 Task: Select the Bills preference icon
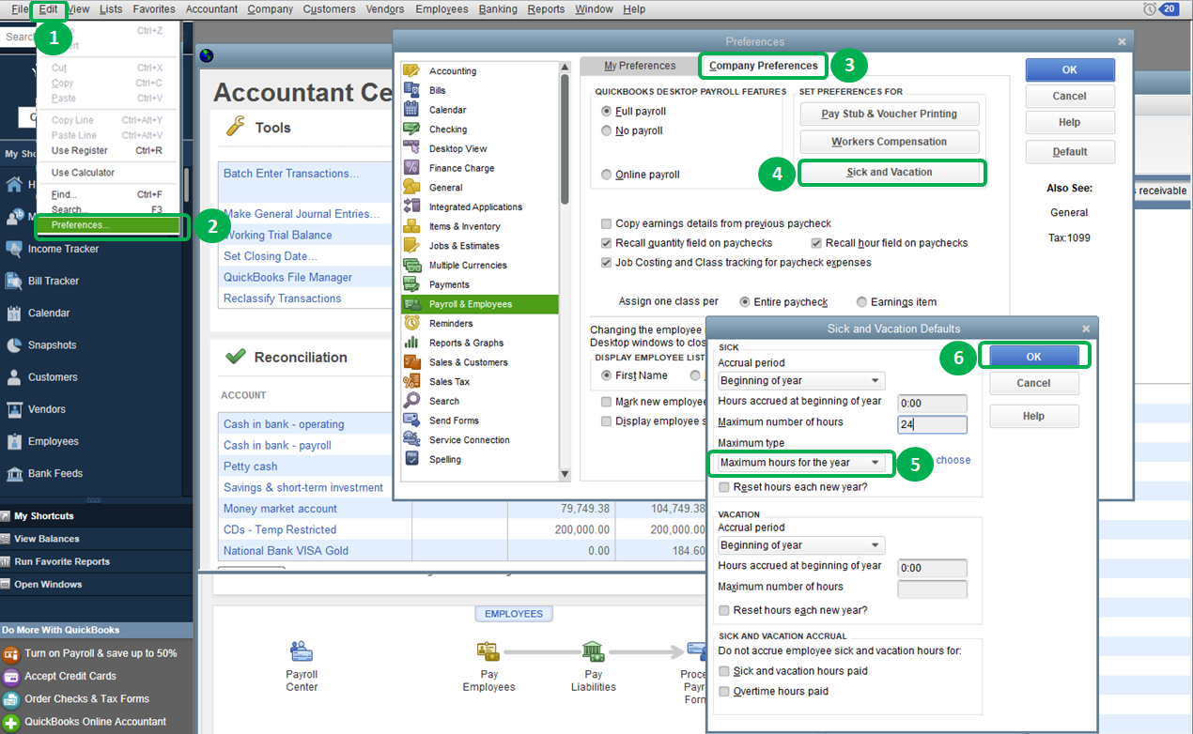(411, 90)
